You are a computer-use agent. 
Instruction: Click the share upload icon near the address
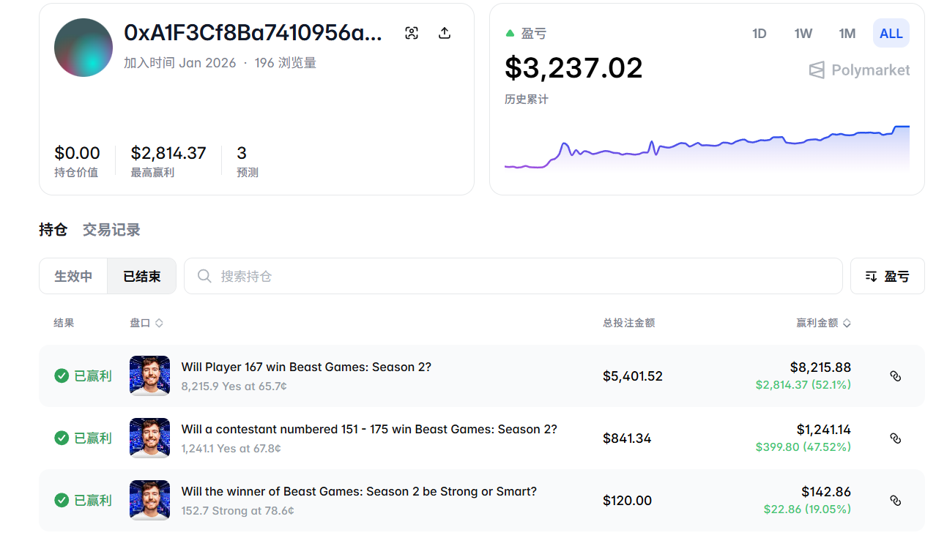pos(445,33)
